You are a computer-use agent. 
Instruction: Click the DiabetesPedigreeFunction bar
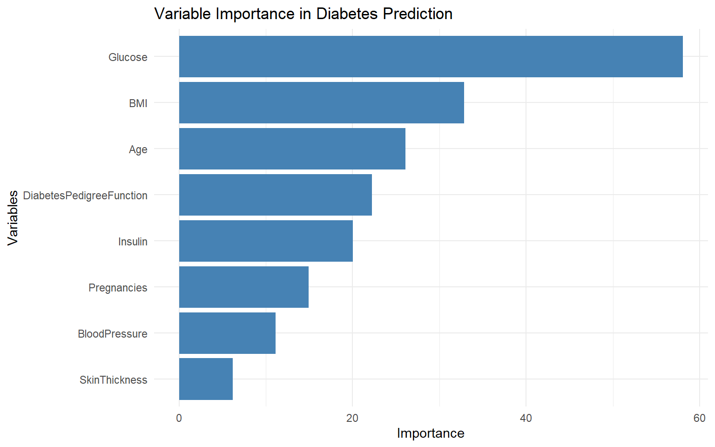pyautogui.click(x=275, y=195)
